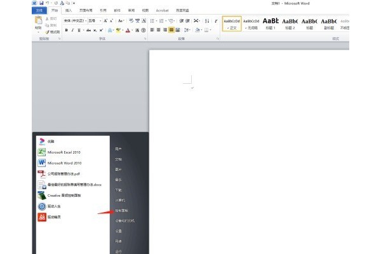Screen dimensions: 381x254
Task: Toggle Underline formatting
Action: [79, 30]
